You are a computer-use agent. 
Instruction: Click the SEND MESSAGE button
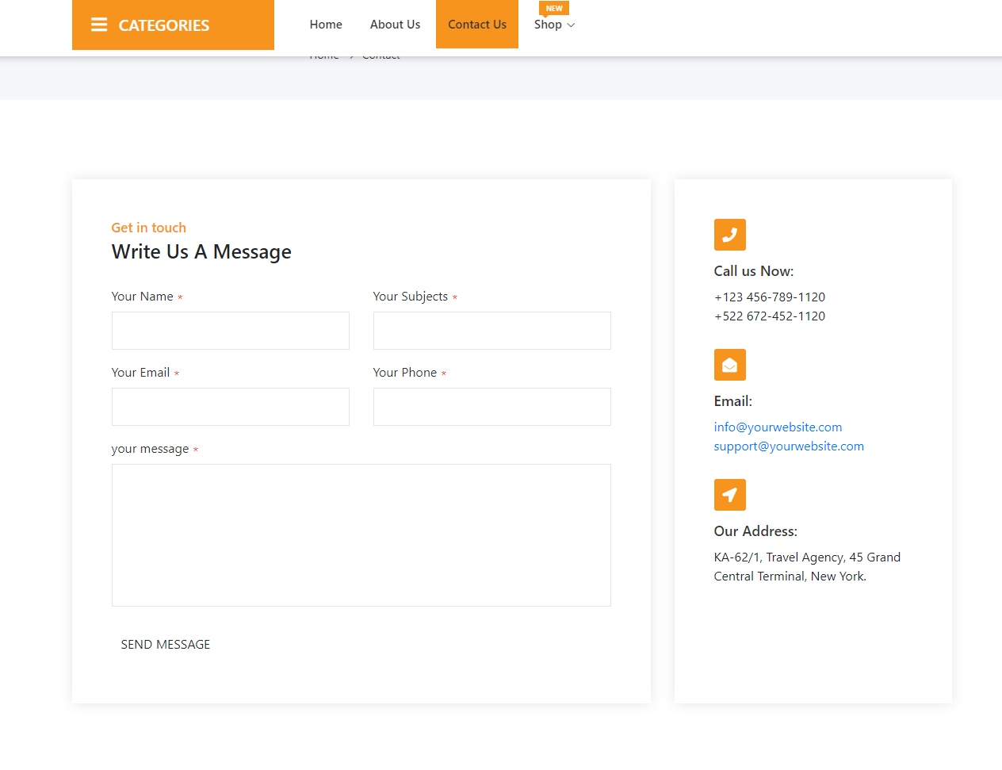coord(166,644)
